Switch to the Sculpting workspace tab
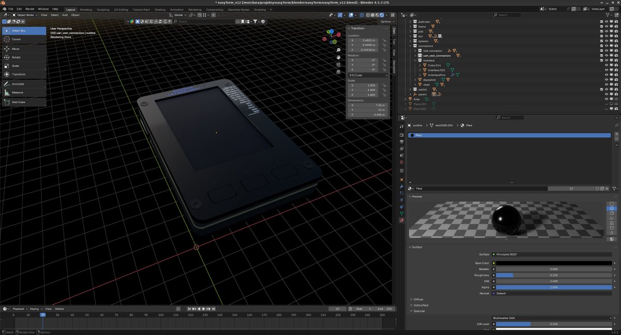621x335 pixels. click(x=103, y=9)
